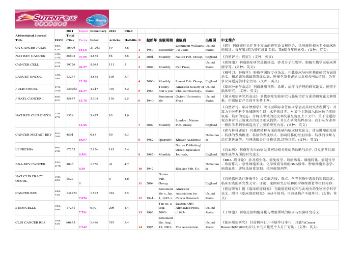Select total cites value 60853
The image size is (363, 256).
click(x=71, y=222)
